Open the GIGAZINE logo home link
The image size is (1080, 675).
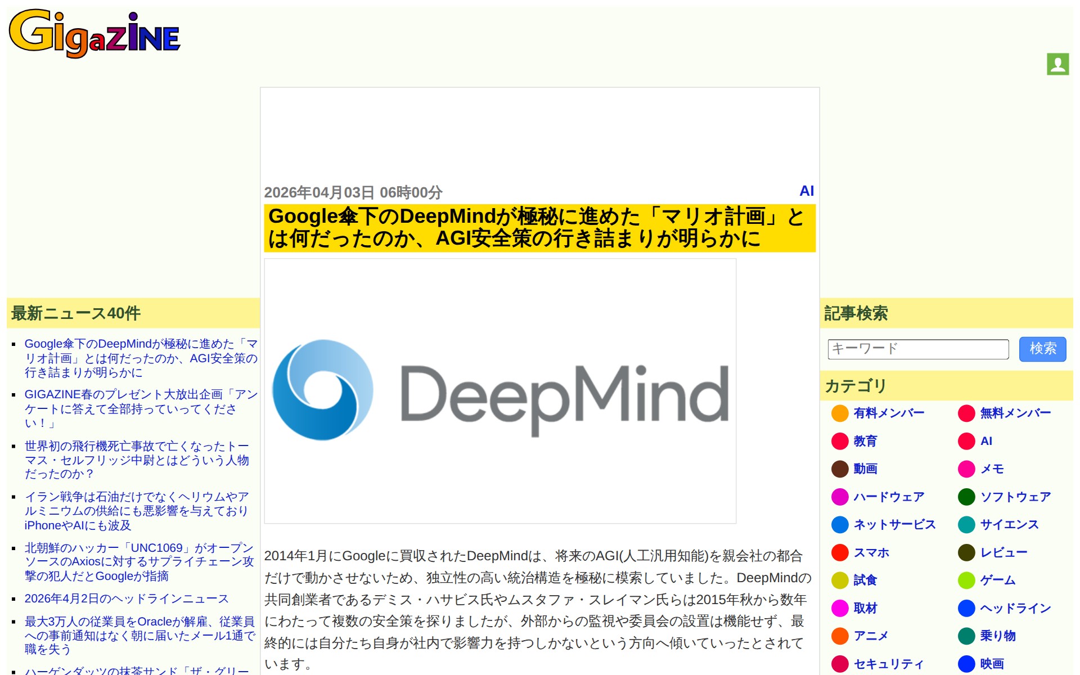94,33
